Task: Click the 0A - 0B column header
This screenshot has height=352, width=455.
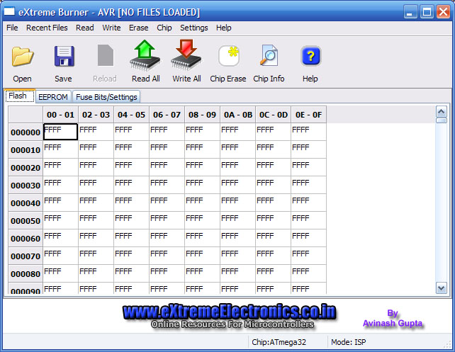Action: point(237,115)
